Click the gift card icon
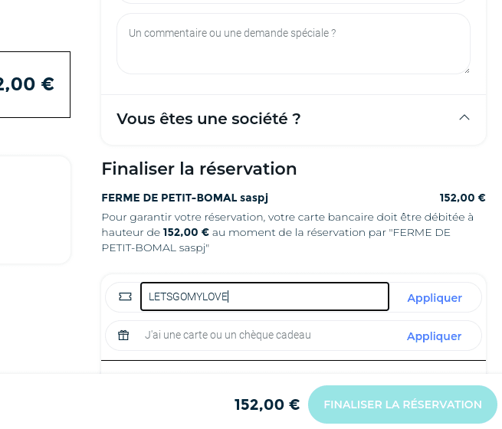Screen dimensions: 502x429 pyautogui.click(x=123, y=335)
